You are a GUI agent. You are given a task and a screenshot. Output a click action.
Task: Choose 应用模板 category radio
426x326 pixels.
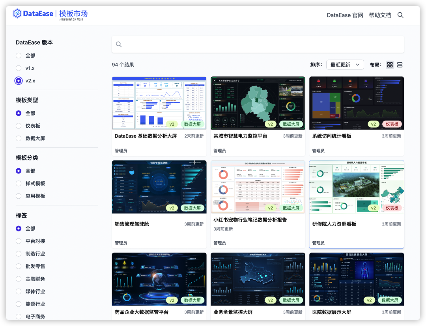19,196
